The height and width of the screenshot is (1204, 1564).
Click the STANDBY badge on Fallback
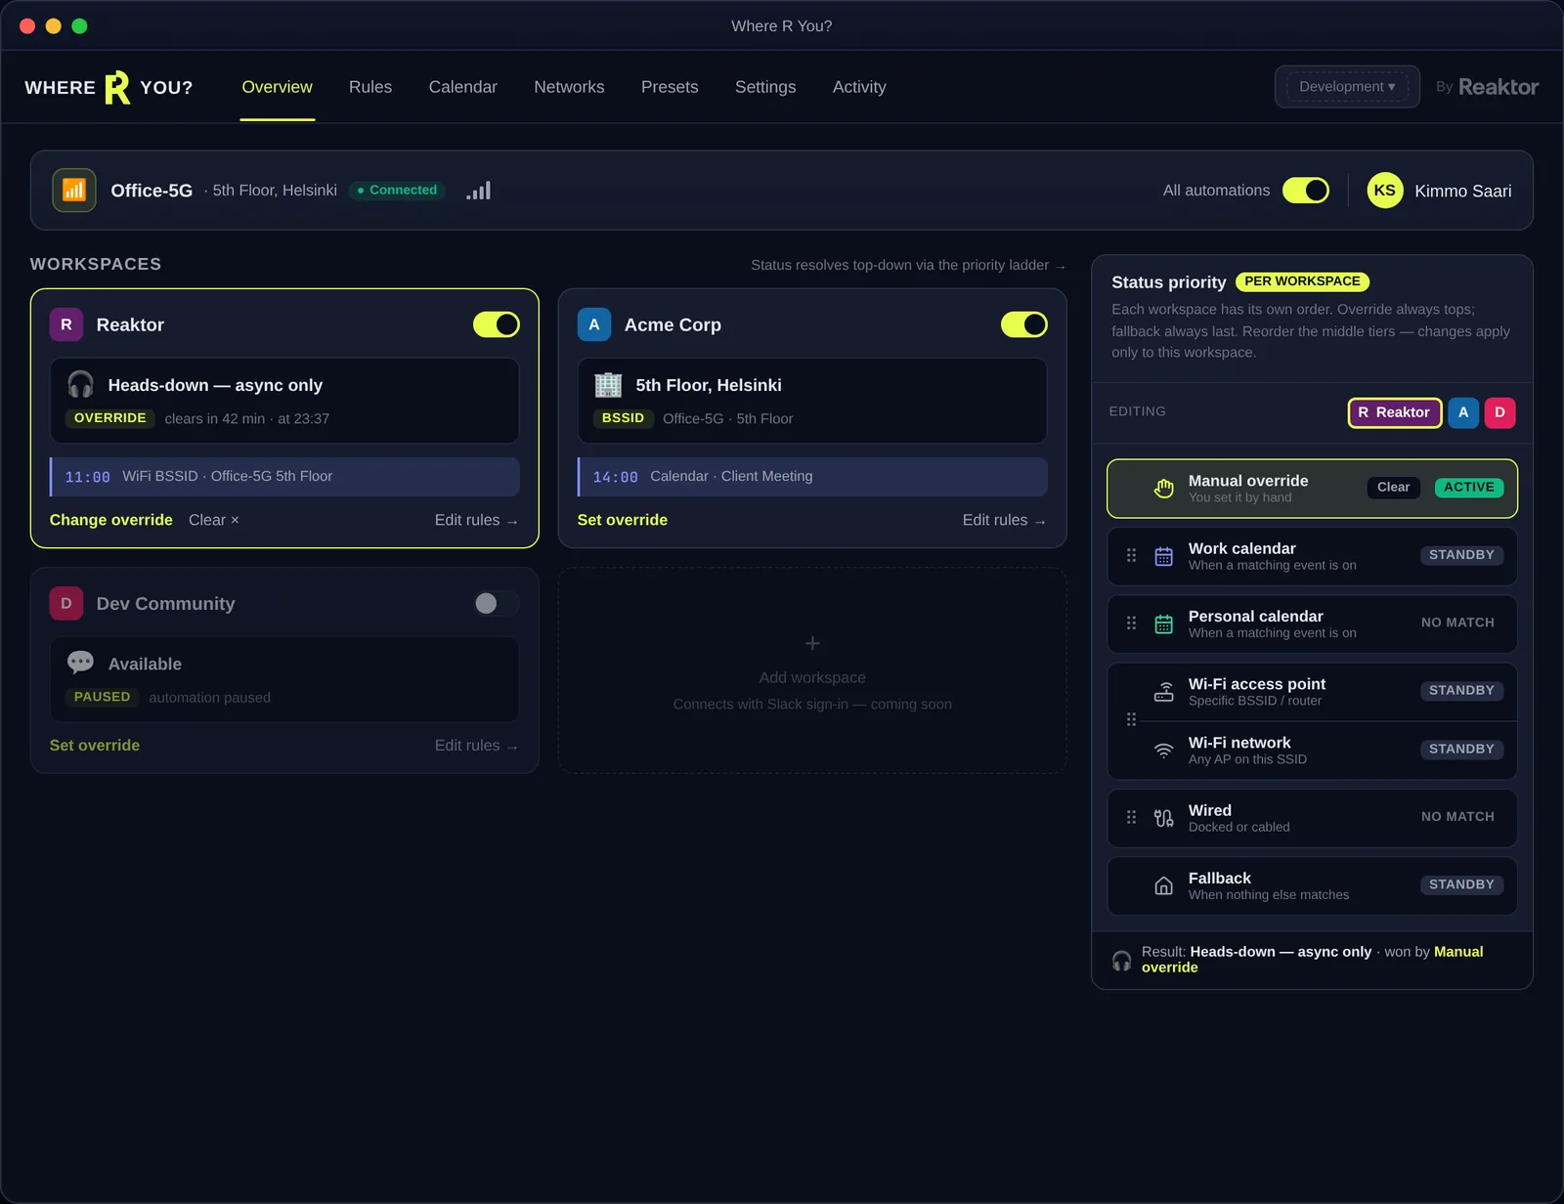[1461, 884]
